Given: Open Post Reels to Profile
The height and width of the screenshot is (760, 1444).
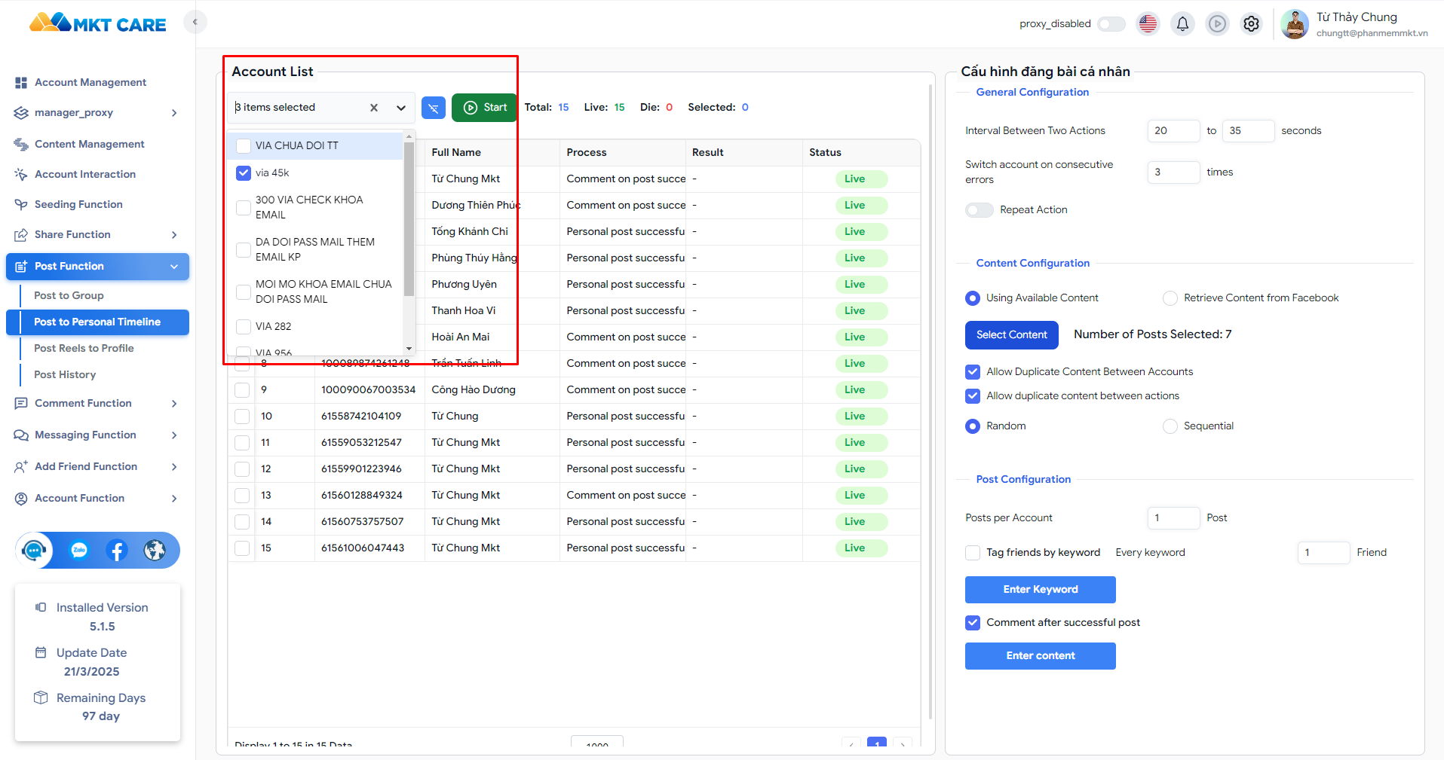Looking at the screenshot, I should (x=84, y=349).
